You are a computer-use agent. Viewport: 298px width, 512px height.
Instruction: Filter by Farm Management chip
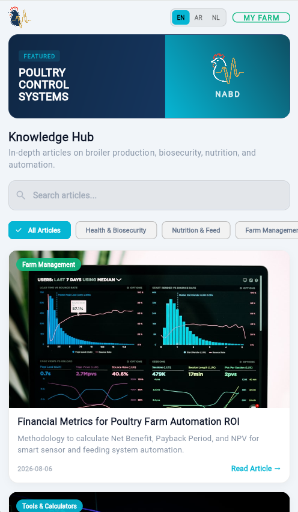coord(267,230)
